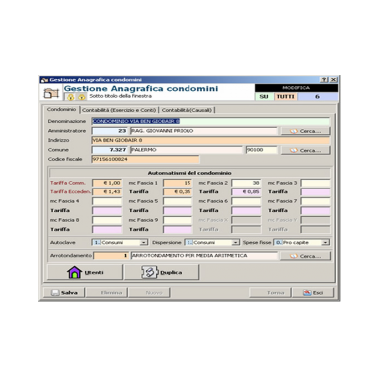Open Contabilità (Esercizio e Conti) tab
This screenshot has height=379, width=379.
click(119, 110)
